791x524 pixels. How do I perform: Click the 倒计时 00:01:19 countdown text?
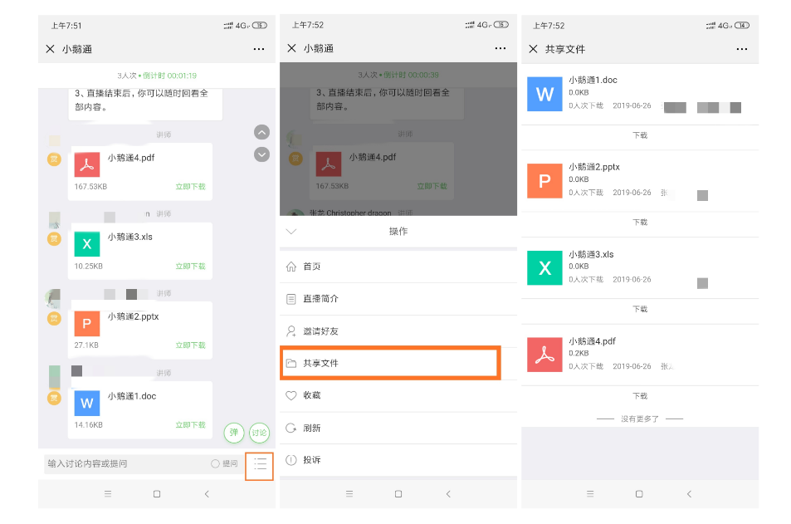click(169, 76)
